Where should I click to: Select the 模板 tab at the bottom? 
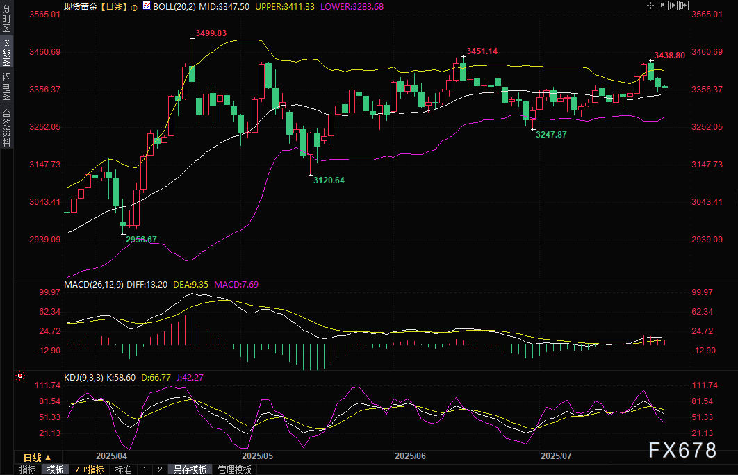coord(56,469)
